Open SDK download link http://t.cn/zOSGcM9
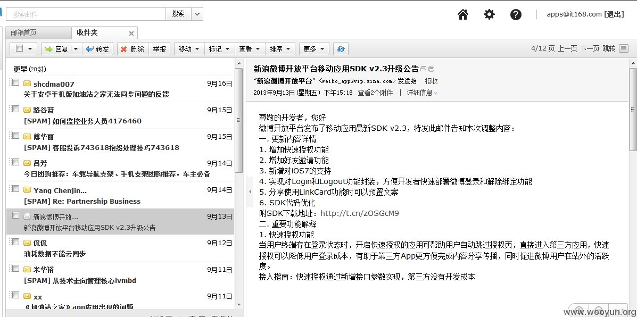Viewport: 637px width, 317px height. (360, 213)
